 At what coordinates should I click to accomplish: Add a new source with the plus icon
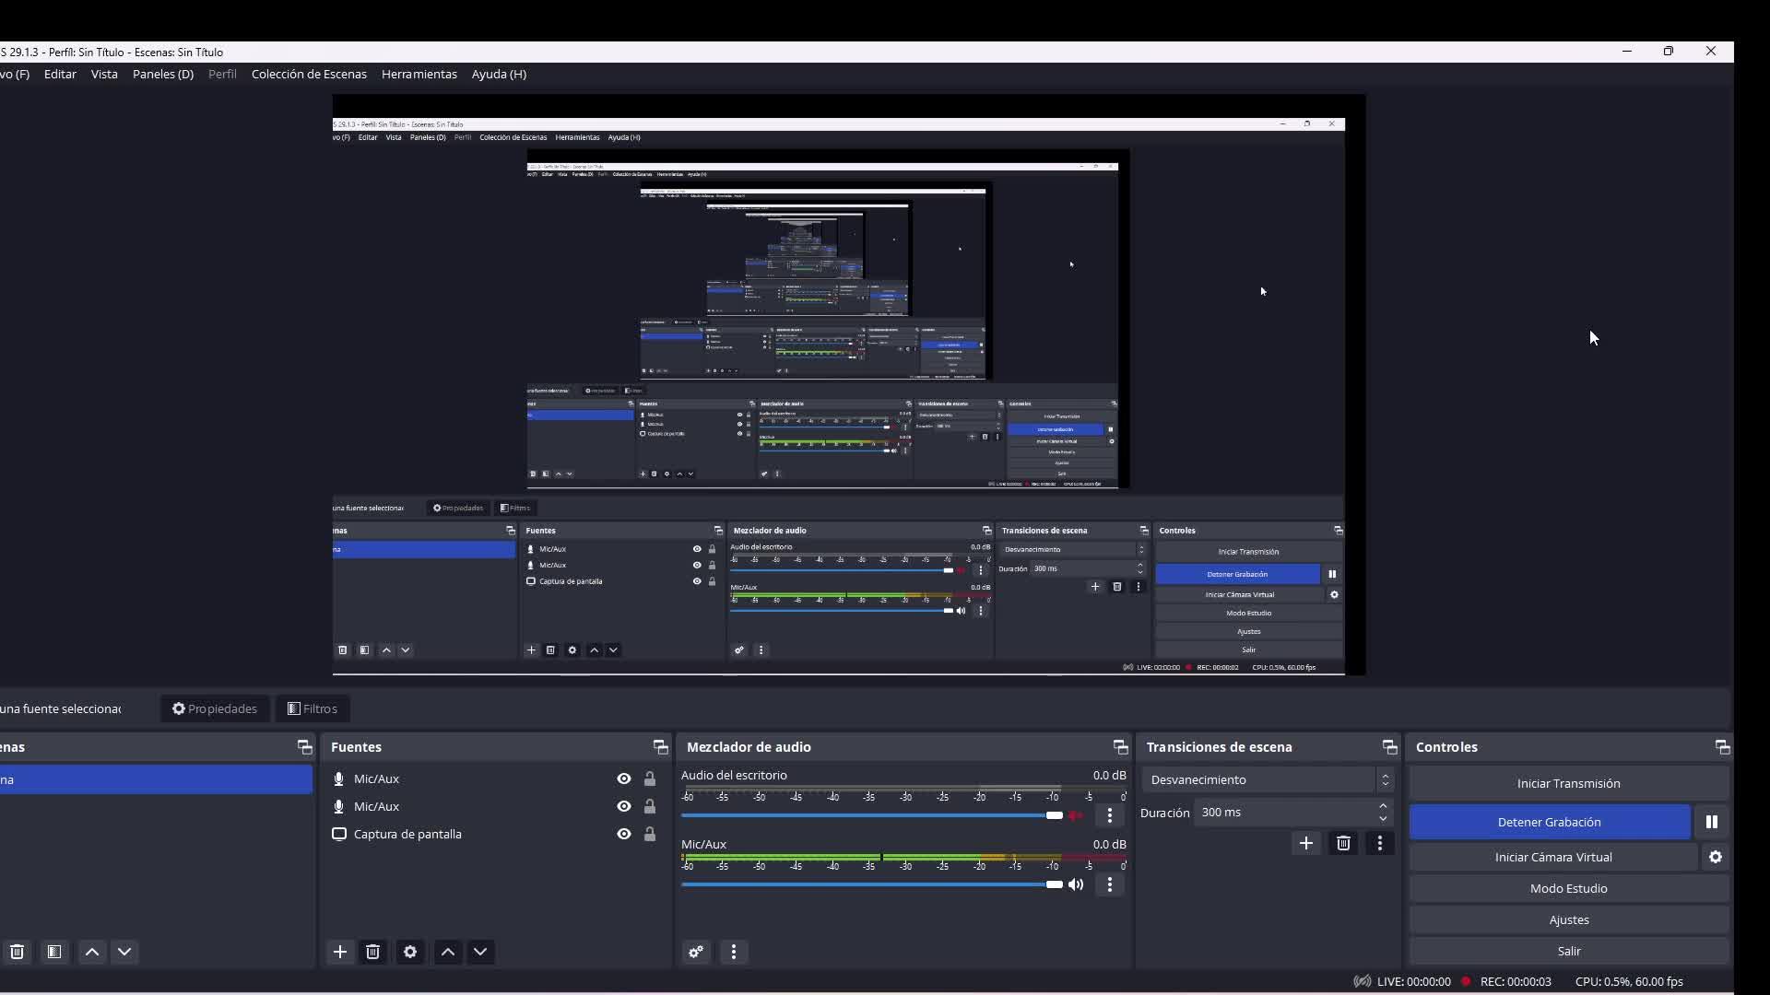[340, 952]
